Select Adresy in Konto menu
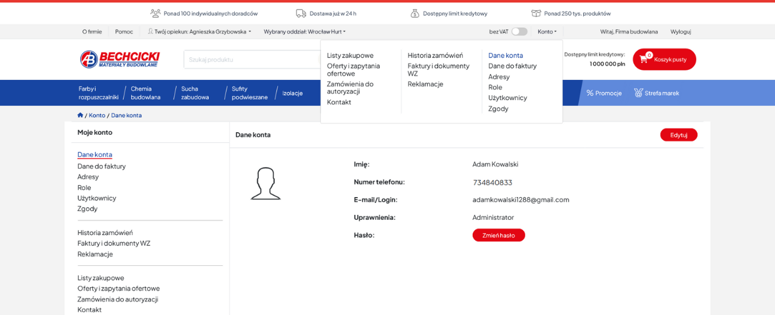This screenshot has height=315, width=775. pos(499,77)
